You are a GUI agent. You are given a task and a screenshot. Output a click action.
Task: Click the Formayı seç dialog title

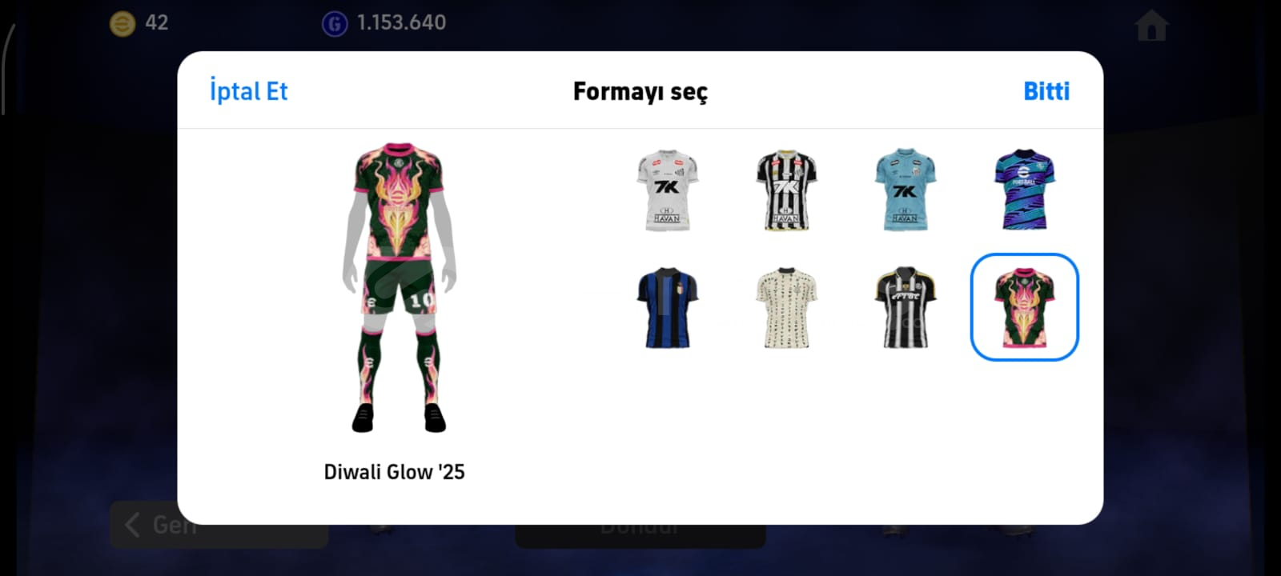(640, 91)
